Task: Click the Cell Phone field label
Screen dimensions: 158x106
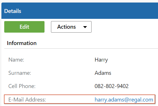Action: pyautogui.click(x=22, y=86)
